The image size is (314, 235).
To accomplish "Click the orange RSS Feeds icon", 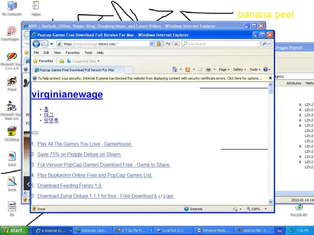I will tap(188, 69).
